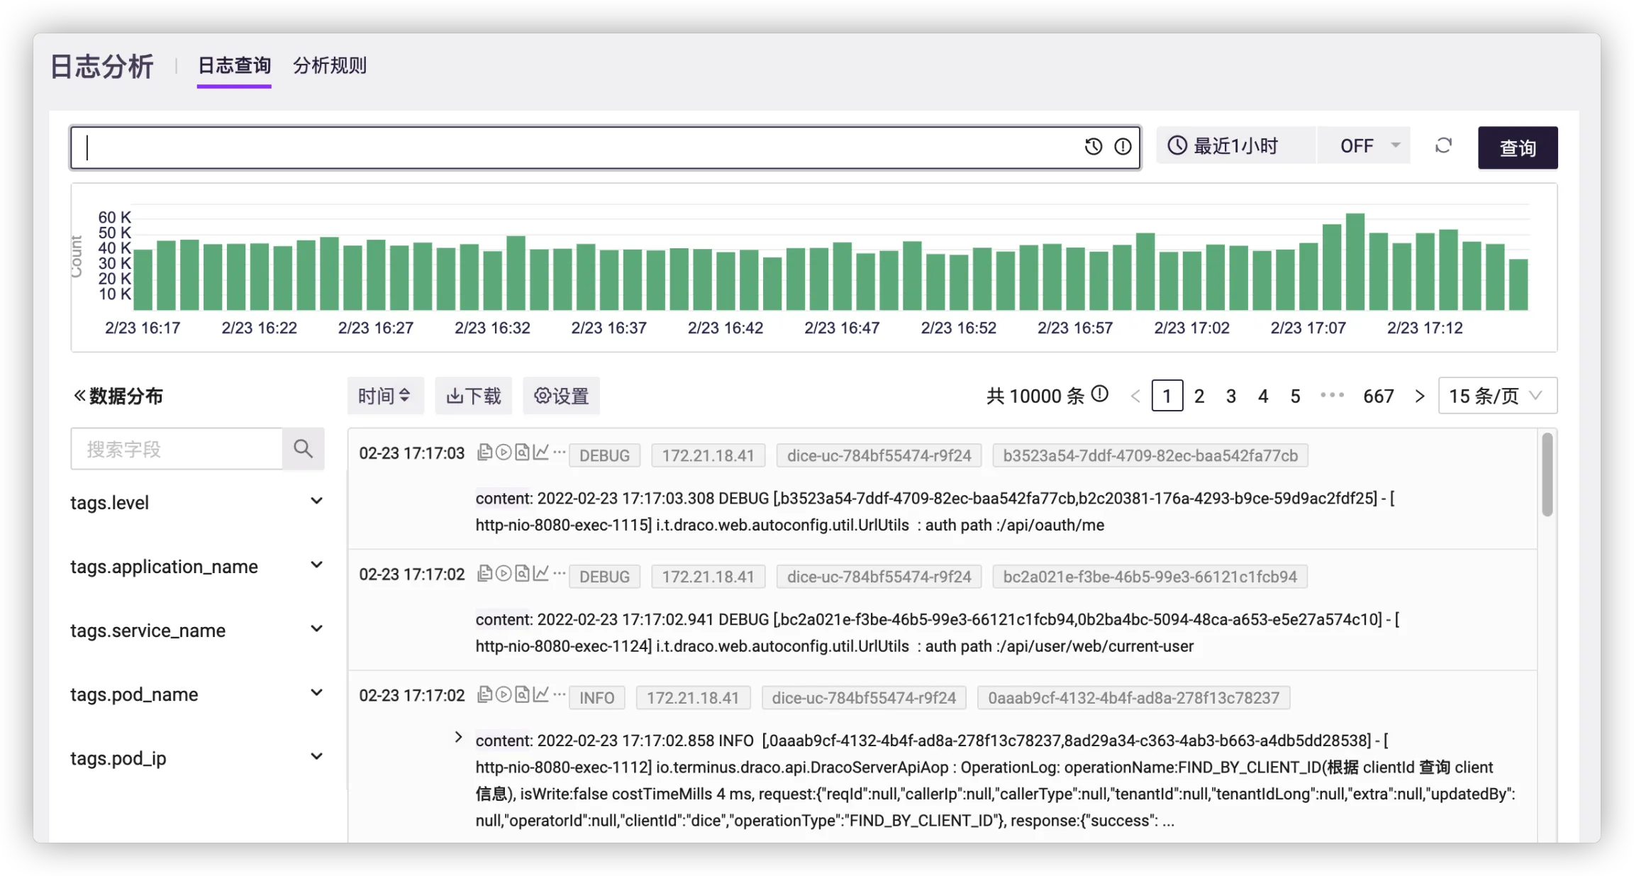Expand the tags.level field

316,501
